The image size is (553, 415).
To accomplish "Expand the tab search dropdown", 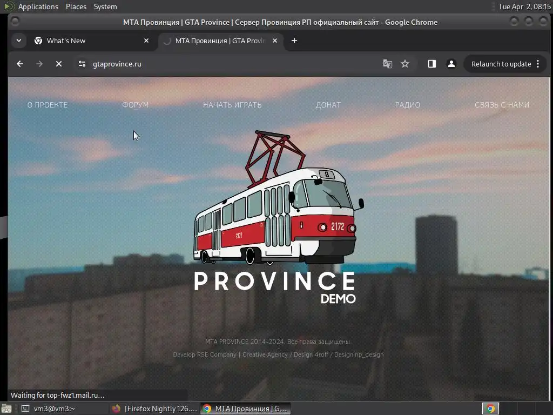I will pyautogui.click(x=19, y=41).
